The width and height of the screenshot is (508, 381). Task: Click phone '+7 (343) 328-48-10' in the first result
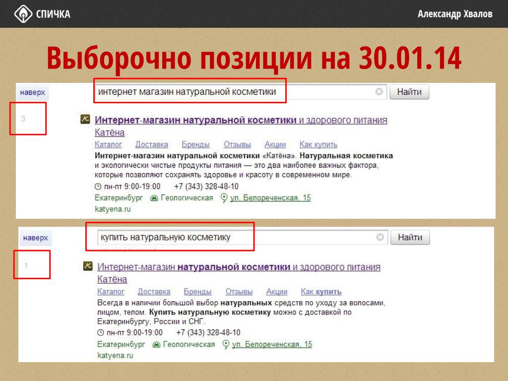(x=206, y=187)
